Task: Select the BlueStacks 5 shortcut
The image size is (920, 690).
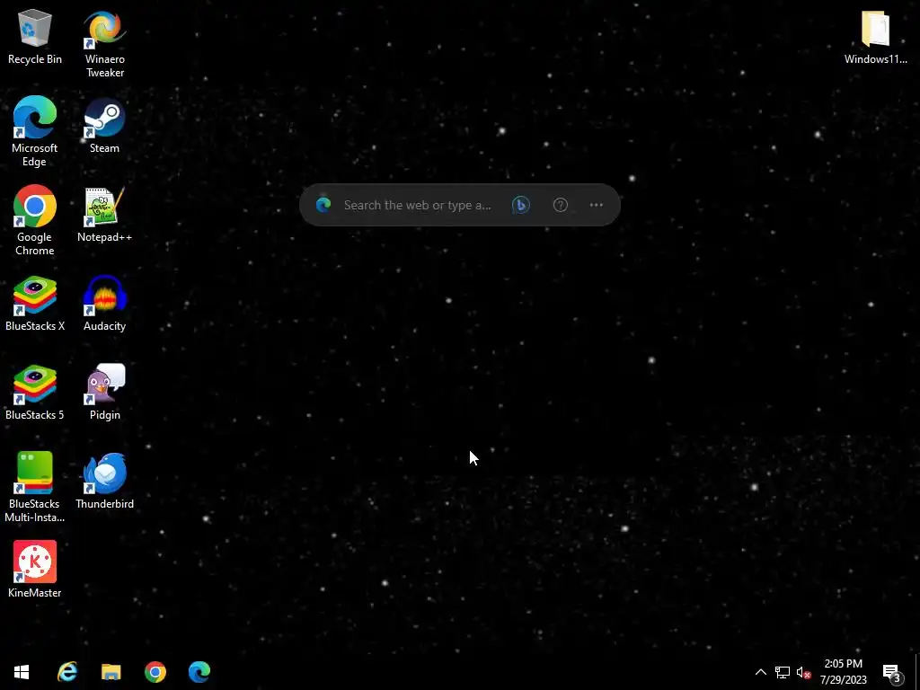Action: 35,394
